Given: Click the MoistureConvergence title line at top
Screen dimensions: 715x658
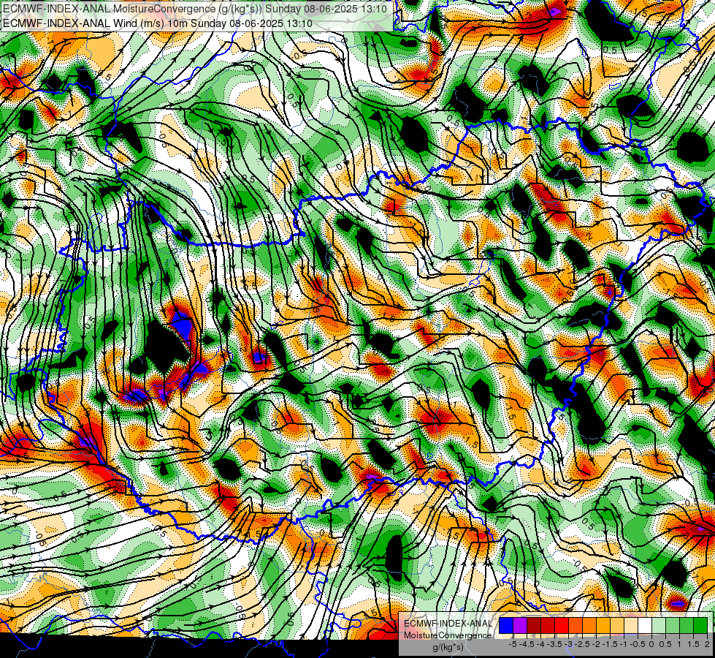Looking at the screenshot, I should click(x=195, y=9).
